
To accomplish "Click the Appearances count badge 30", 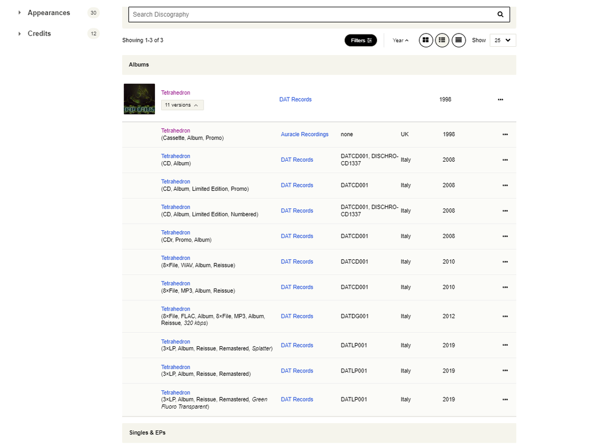I will (x=93, y=13).
